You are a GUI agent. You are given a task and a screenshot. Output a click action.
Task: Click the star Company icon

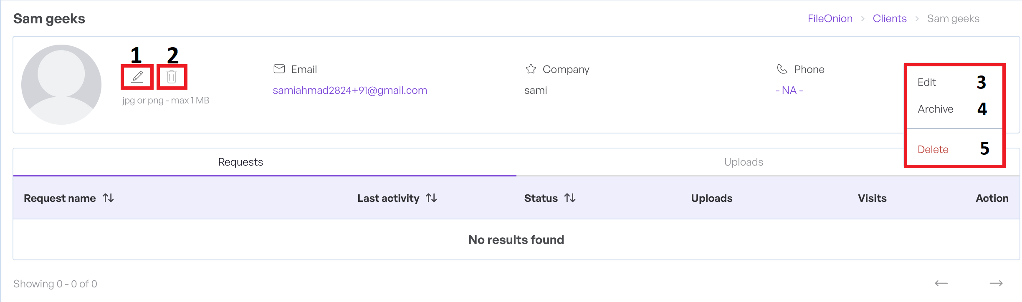click(x=531, y=69)
